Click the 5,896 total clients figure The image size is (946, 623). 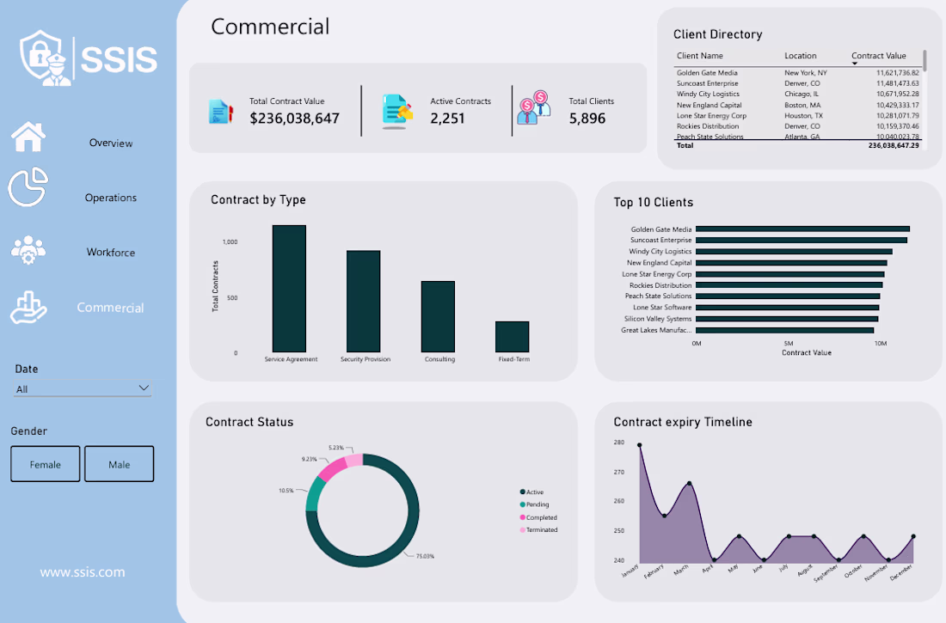click(x=587, y=119)
